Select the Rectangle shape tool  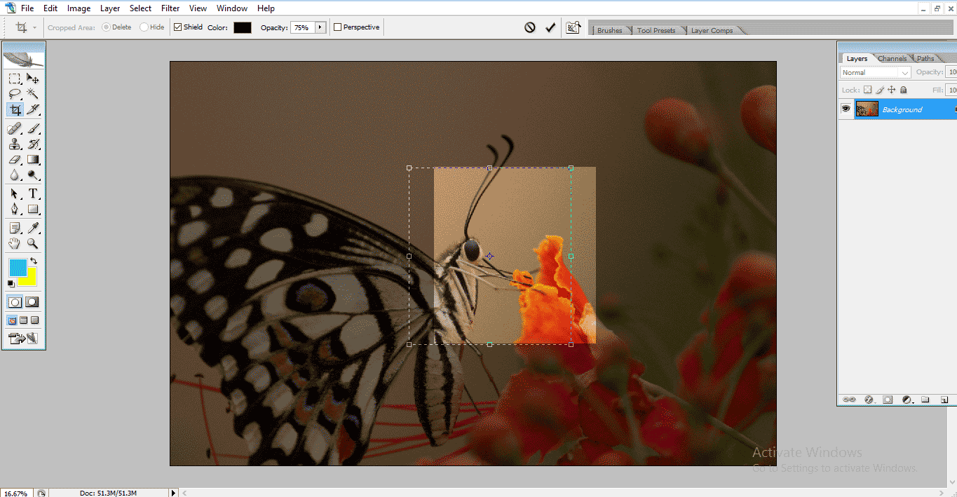click(33, 210)
